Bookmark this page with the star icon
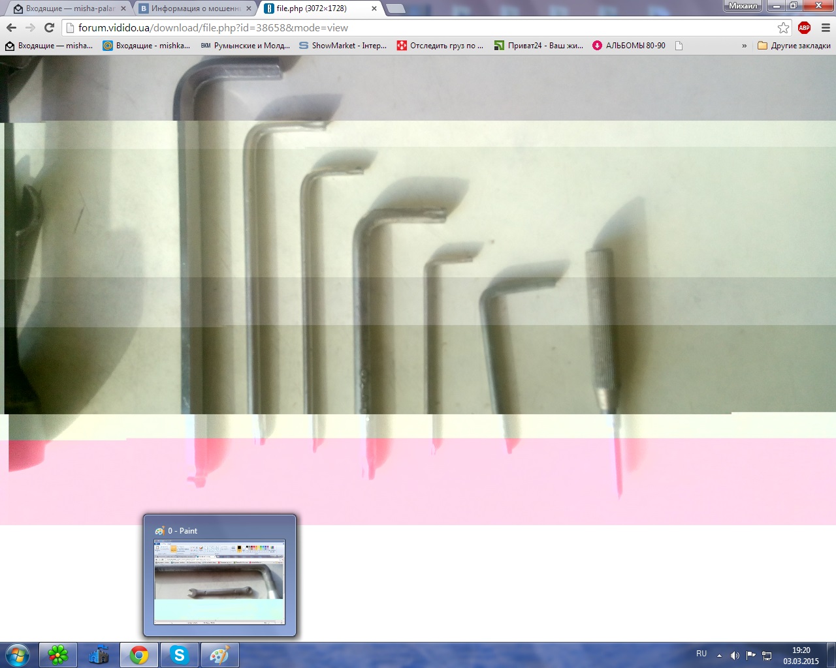Image resolution: width=836 pixels, height=668 pixels. pos(783,27)
